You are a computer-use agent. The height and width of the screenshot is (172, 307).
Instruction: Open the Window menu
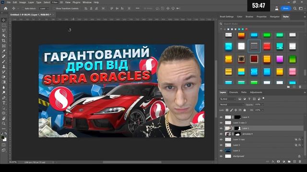pos(87,2)
